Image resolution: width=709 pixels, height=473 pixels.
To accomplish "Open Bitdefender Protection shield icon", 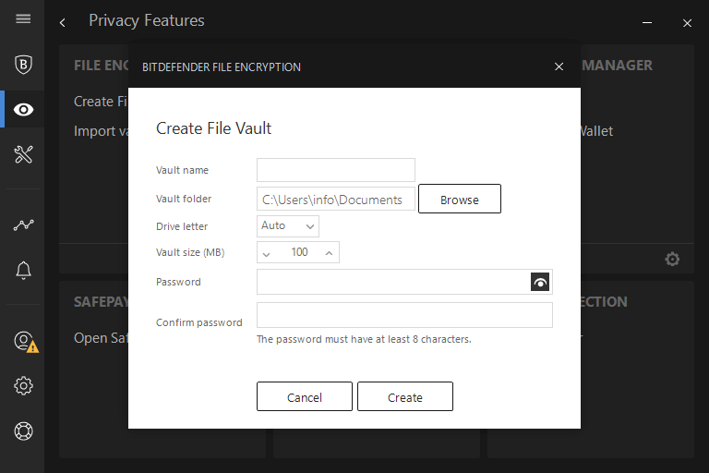I will 23,65.
